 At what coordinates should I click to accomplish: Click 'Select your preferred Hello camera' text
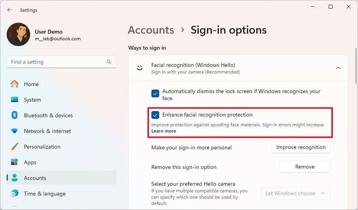pyautogui.click(x=193, y=184)
